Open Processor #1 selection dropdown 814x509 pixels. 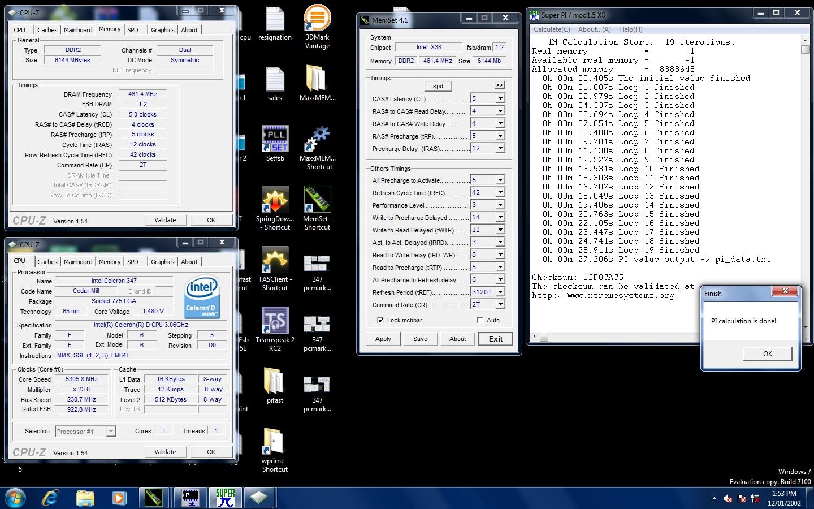pos(111,432)
